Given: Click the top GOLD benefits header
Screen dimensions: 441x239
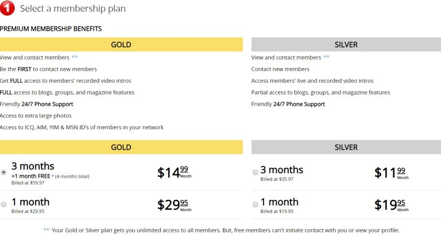Looking at the screenshot, I should coord(121,45).
